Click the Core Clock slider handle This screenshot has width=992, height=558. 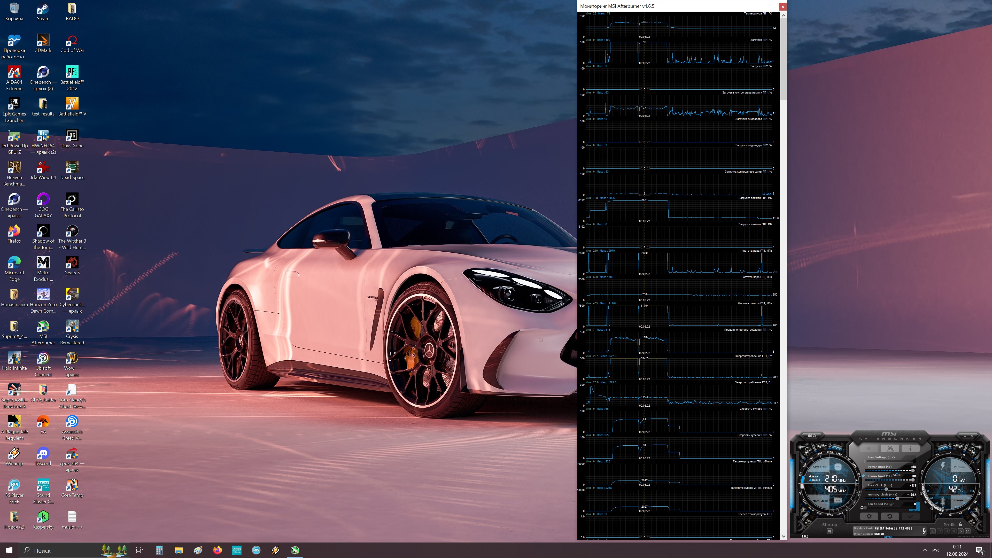pyautogui.click(x=887, y=490)
